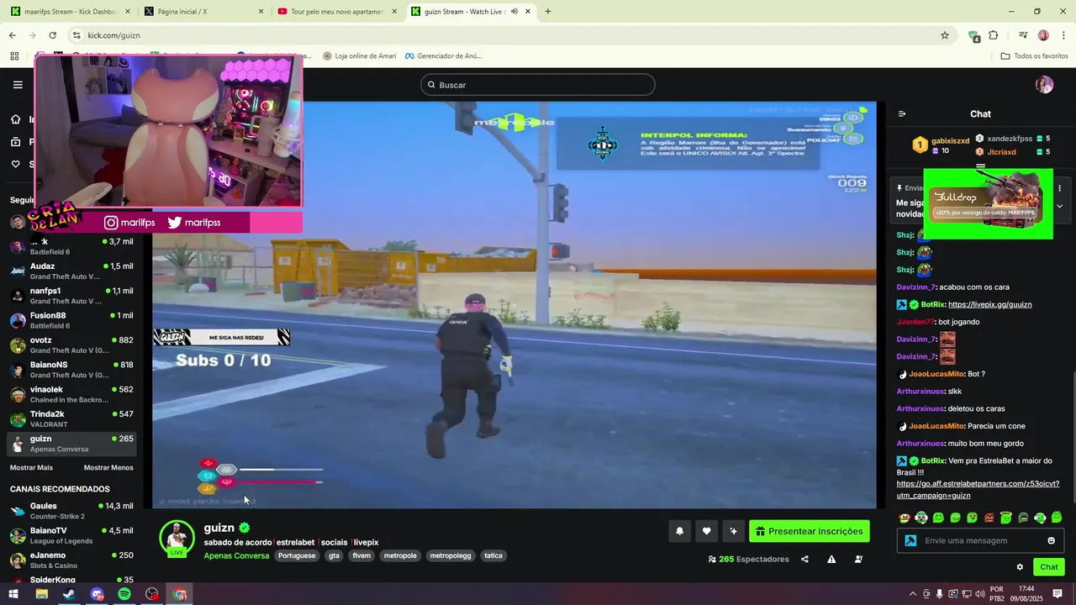Expand leaderboard using the handle bar
The width and height of the screenshot is (1076, 605).
[x=980, y=167]
